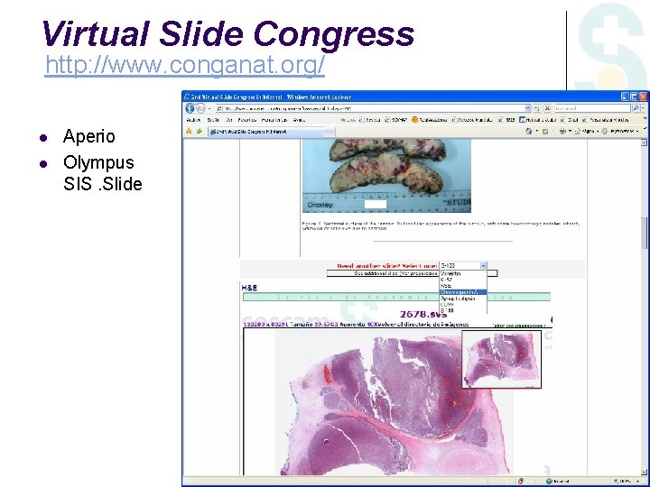650x487 pixels.
Task: Choose CD99 from the slide list
Action: click(x=462, y=305)
